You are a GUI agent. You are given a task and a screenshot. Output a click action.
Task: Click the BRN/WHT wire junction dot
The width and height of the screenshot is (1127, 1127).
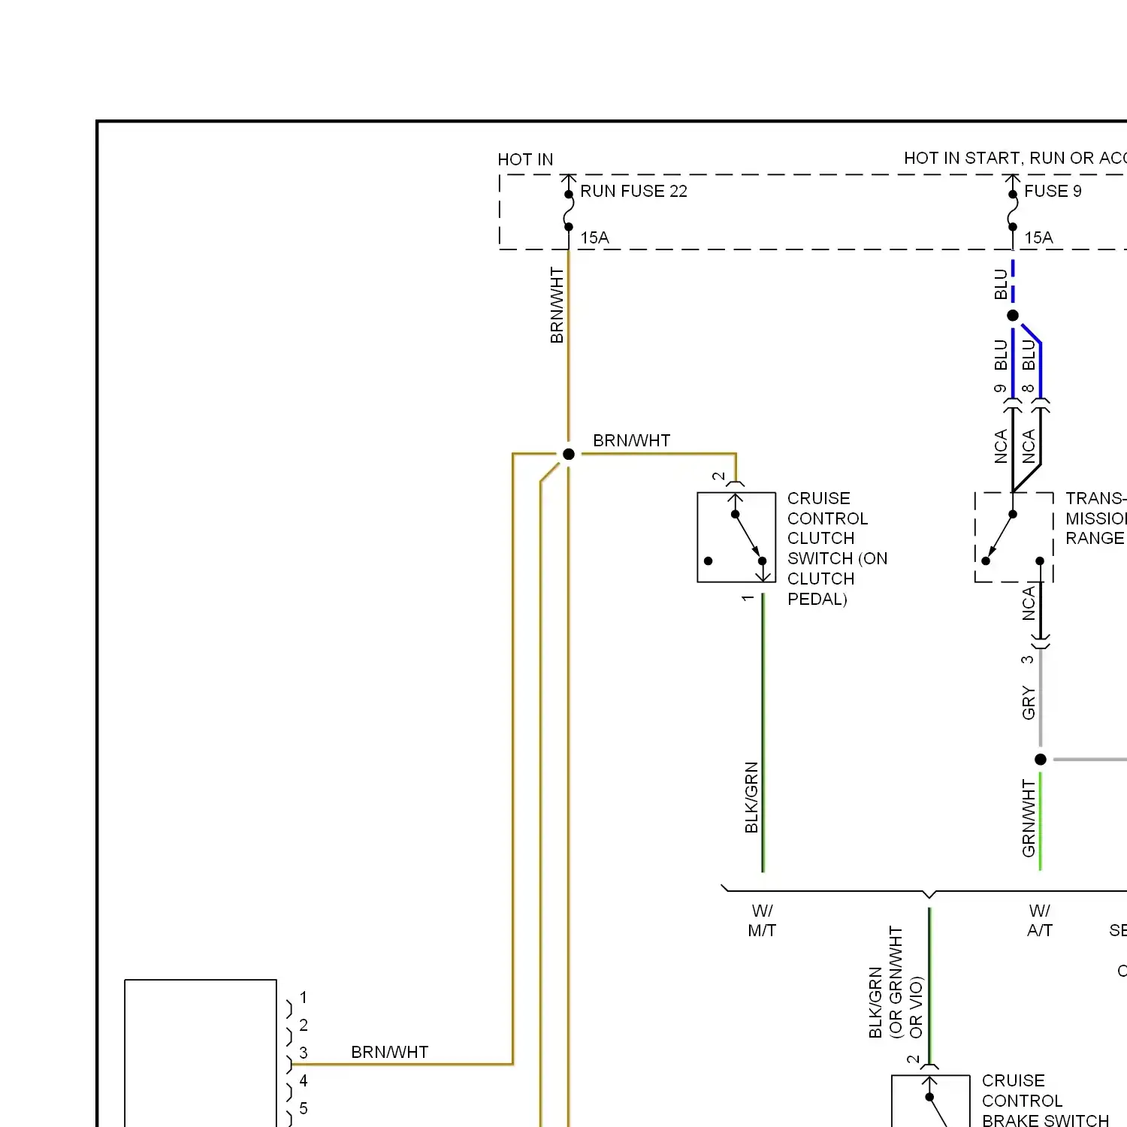pyautogui.click(x=569, y=454)
